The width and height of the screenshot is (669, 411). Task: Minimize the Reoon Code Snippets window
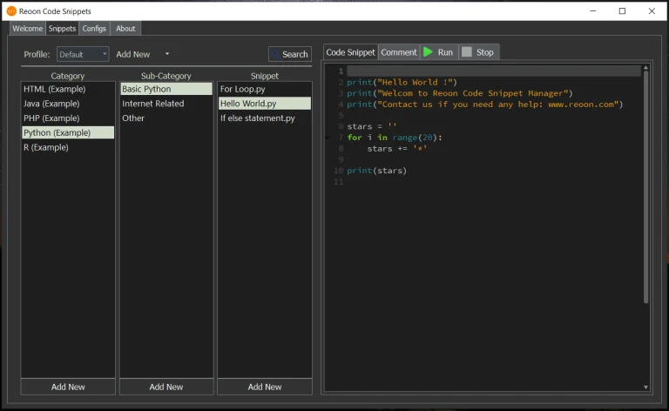593,11
